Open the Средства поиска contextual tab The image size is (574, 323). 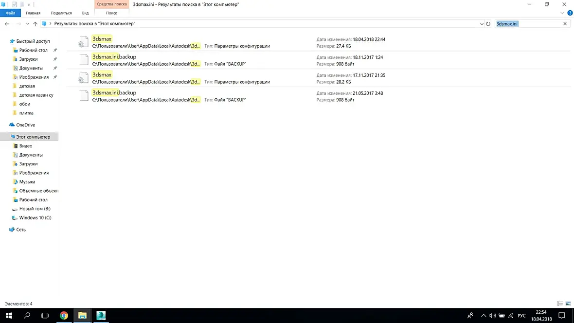click(x=112, y=4)
